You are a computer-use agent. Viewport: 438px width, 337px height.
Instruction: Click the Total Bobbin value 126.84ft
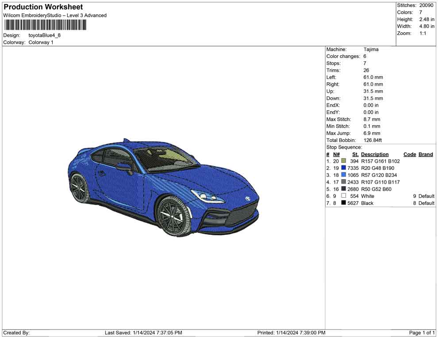[x=373, y=140]
